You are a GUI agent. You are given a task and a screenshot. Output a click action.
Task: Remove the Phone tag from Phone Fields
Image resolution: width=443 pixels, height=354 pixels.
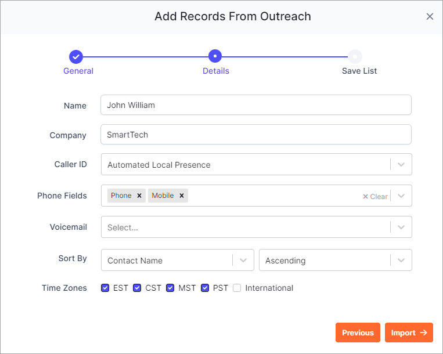coord(139,196)
